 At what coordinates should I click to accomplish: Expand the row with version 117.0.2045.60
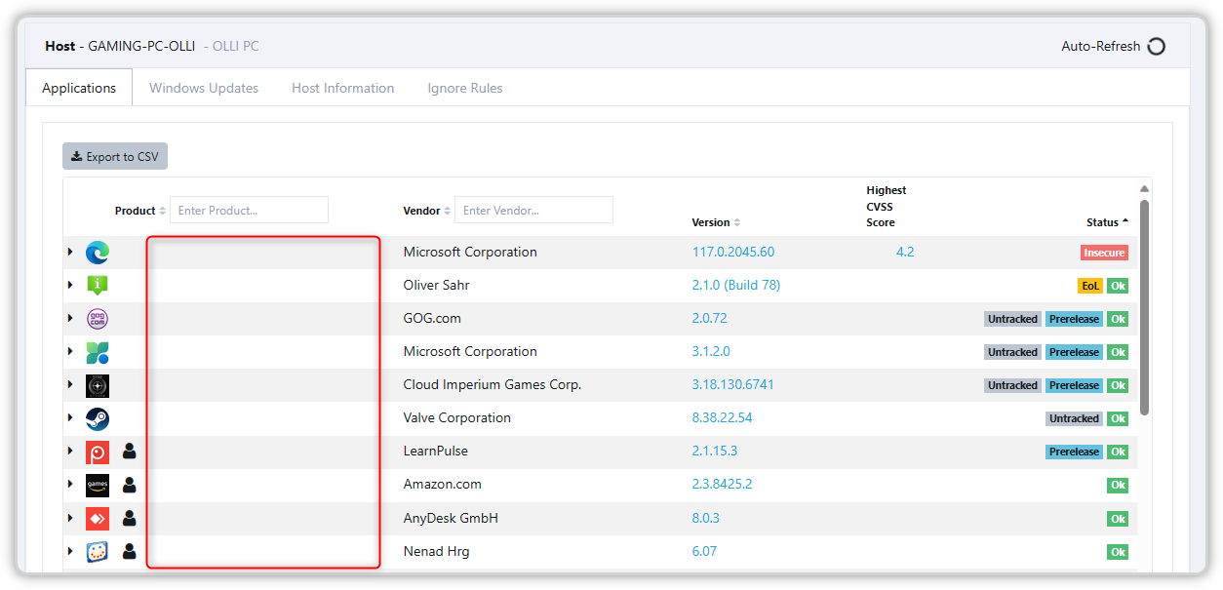click(70, 253)
